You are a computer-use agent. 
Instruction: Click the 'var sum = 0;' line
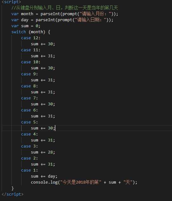26,26
